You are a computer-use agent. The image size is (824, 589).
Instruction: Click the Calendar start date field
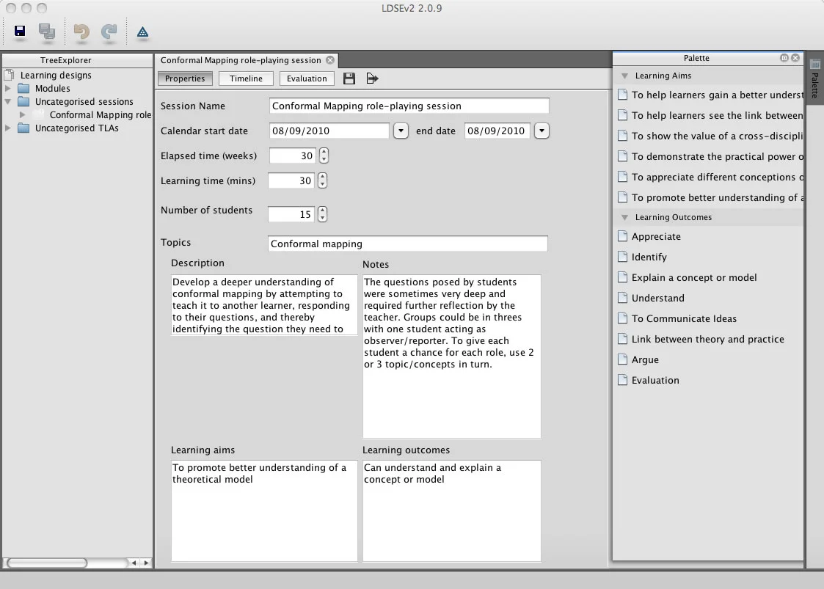329,131
